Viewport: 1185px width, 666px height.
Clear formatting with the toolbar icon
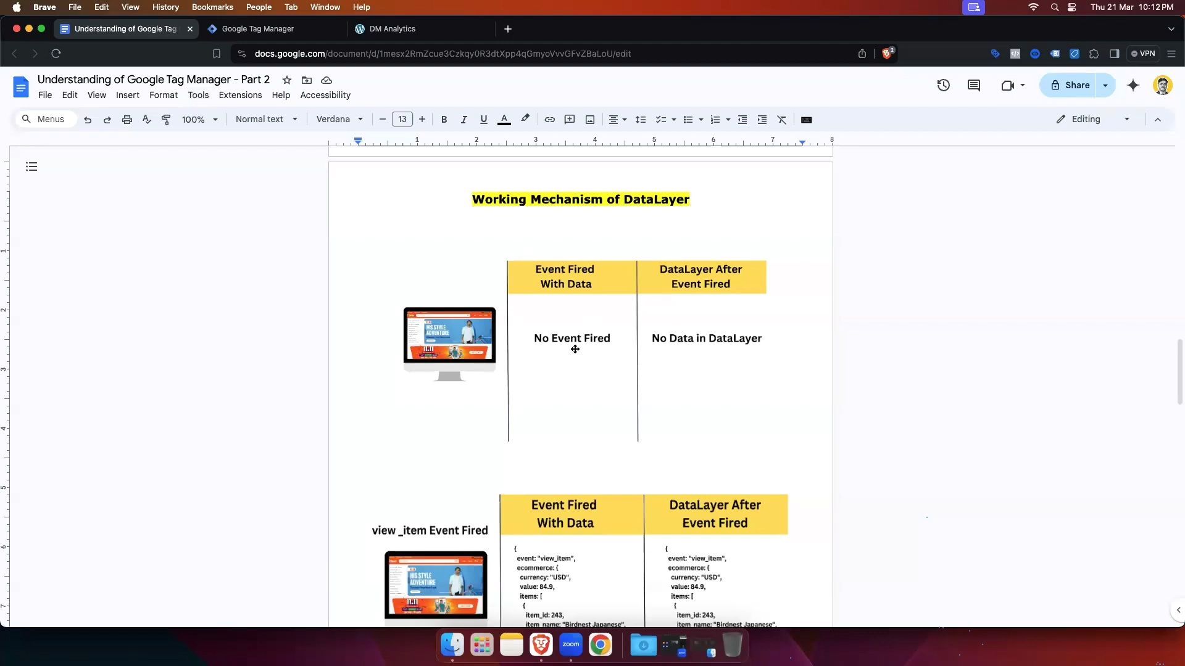782,120
